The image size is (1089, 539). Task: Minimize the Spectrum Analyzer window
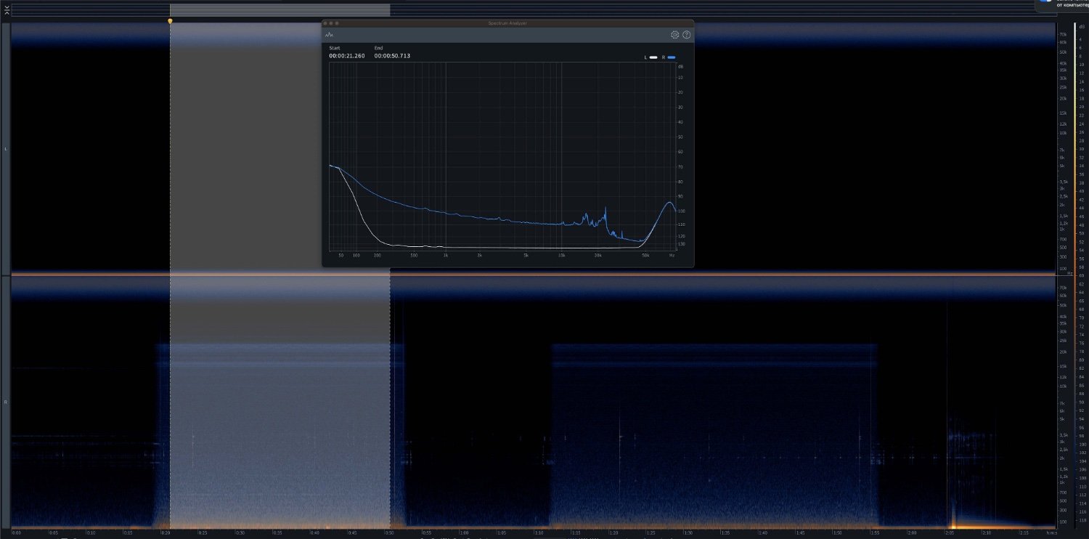tap(332, 23)
